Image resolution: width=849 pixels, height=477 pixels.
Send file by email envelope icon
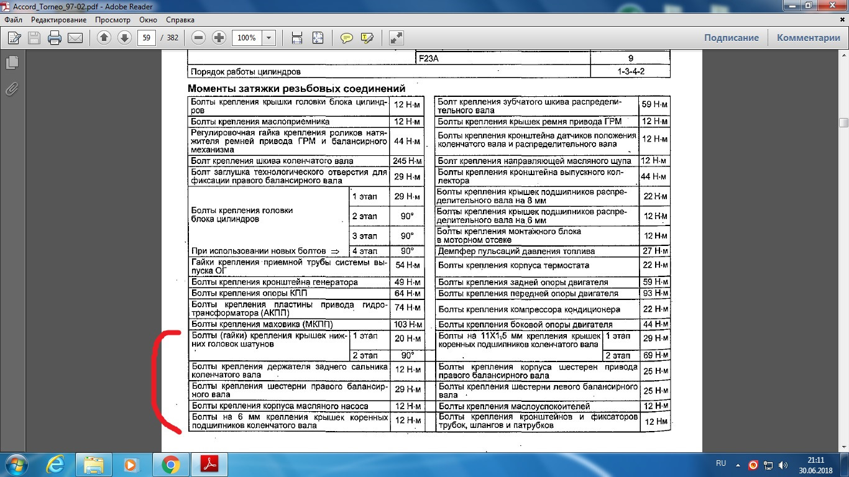(75, 38)
